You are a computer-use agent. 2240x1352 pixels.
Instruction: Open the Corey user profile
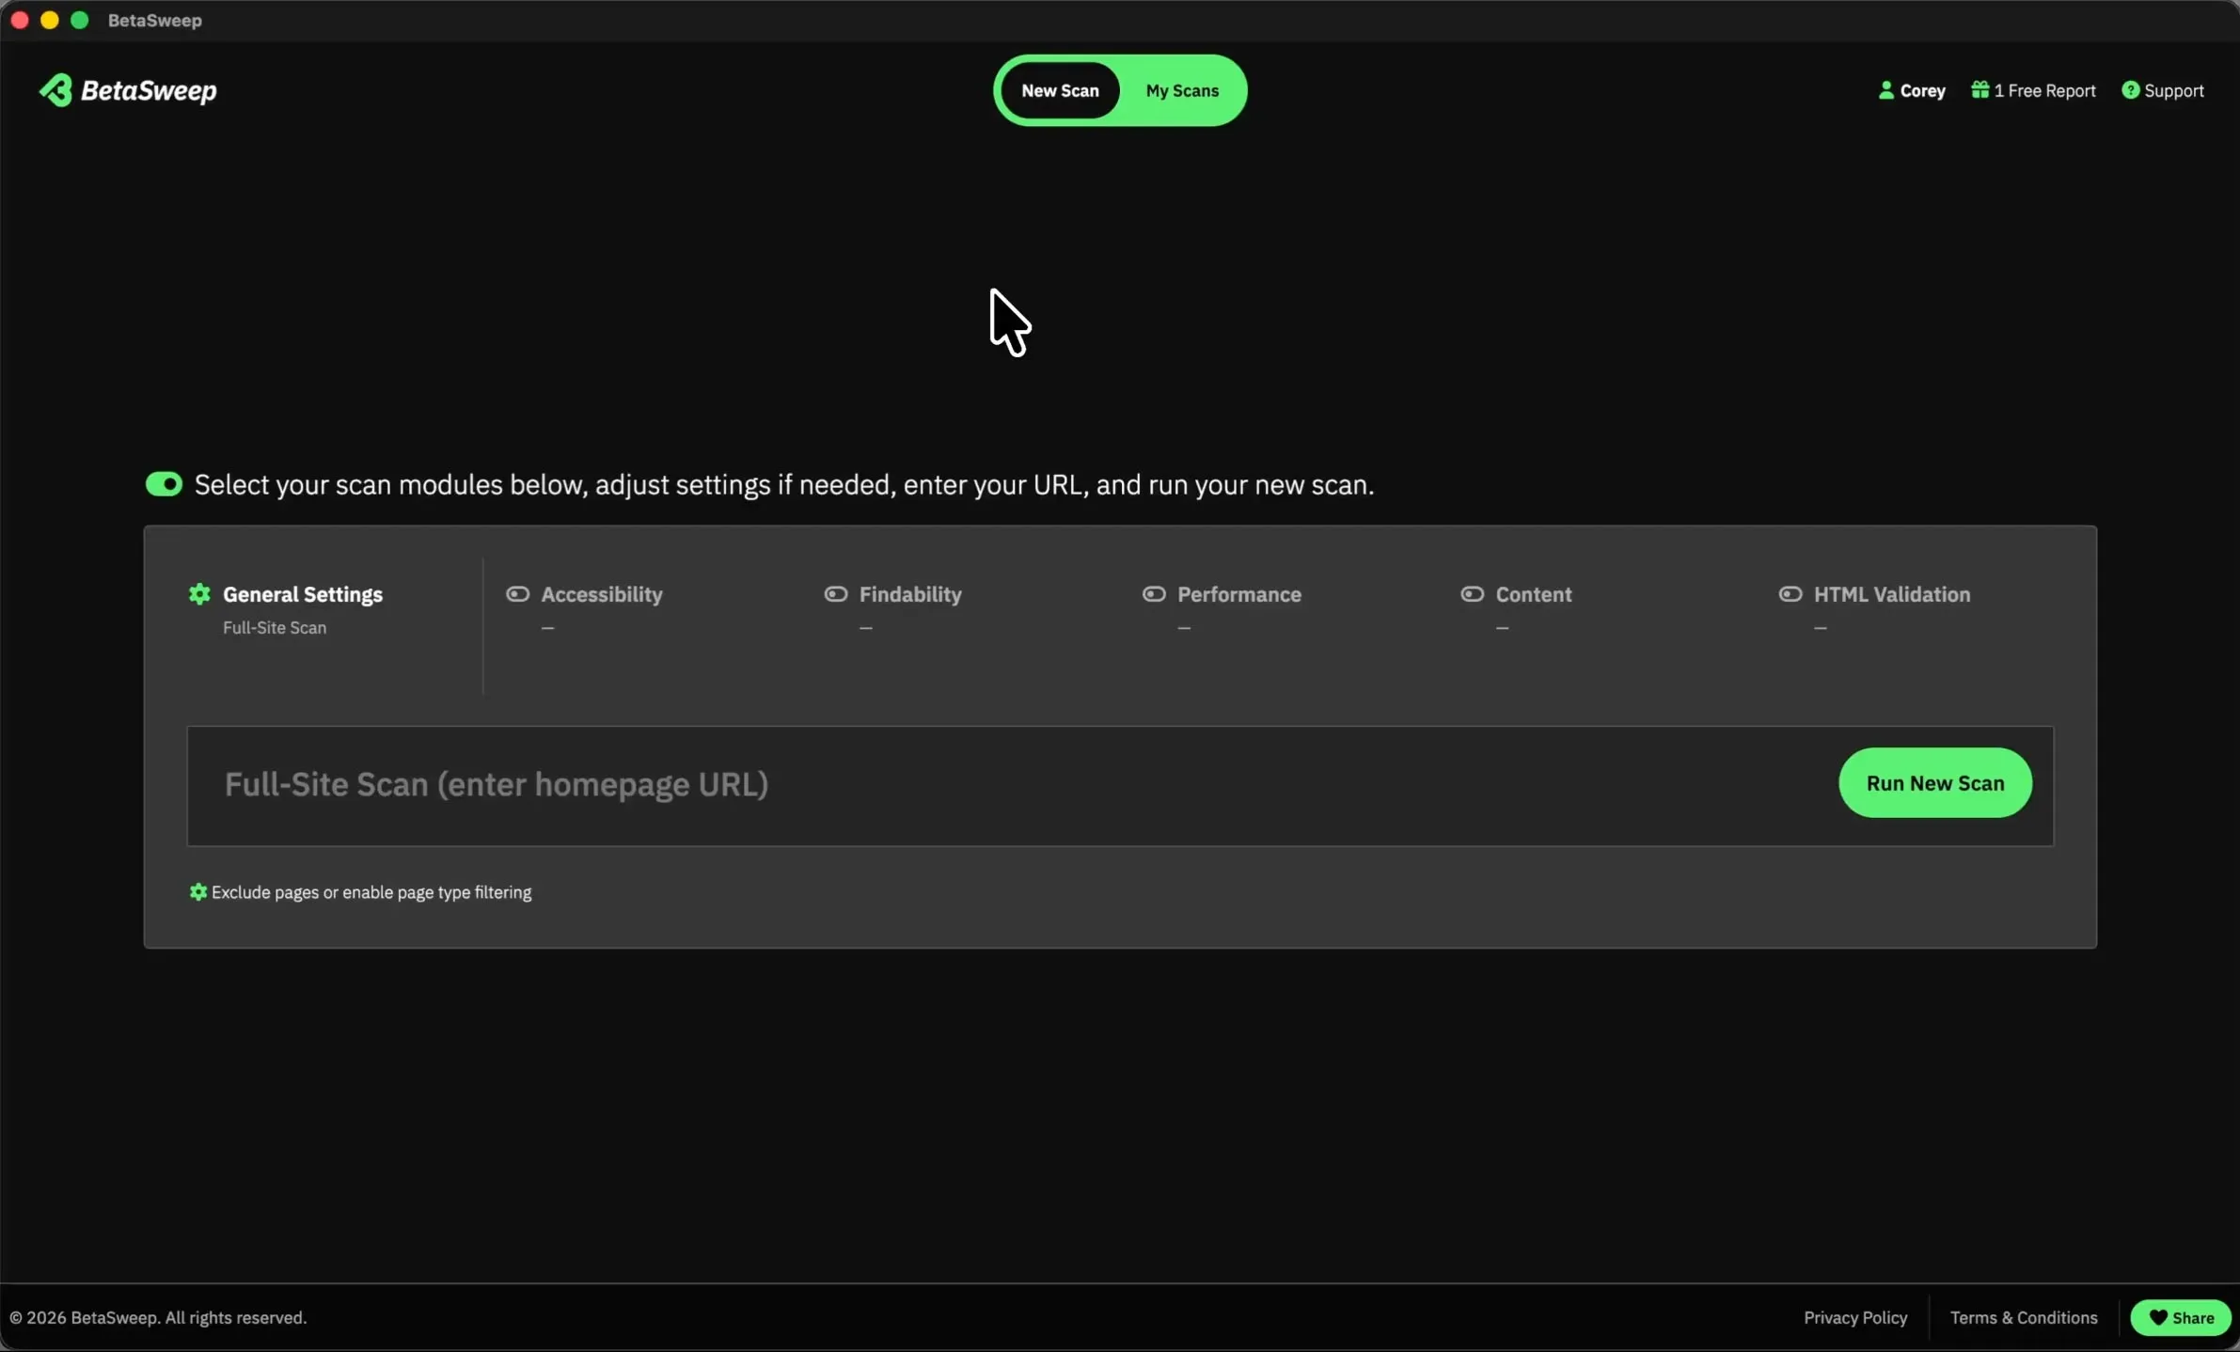tap(1911, 91)
